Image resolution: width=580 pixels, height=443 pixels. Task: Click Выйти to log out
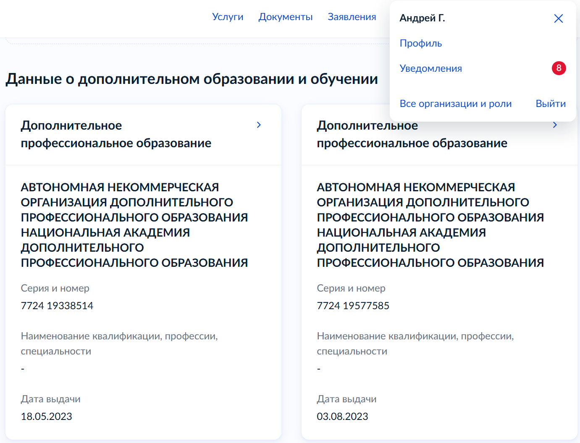(550, 104)
